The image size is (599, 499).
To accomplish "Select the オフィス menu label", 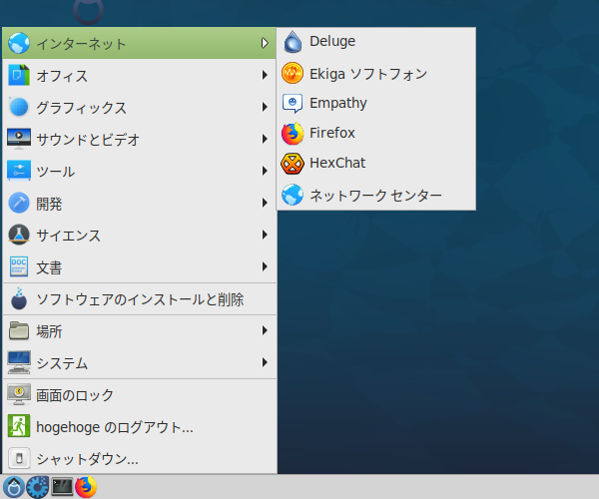I will 62,76.
